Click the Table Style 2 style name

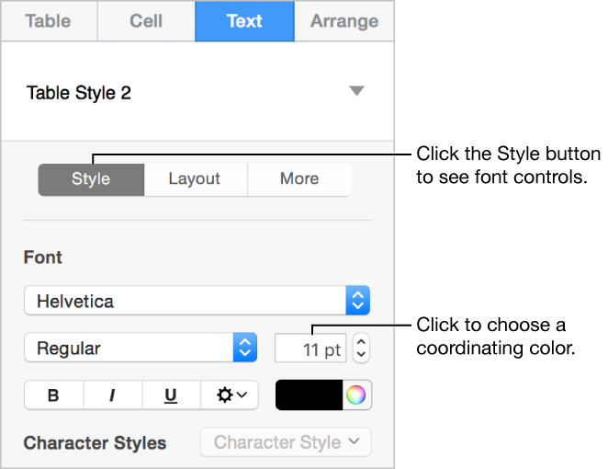79,93
